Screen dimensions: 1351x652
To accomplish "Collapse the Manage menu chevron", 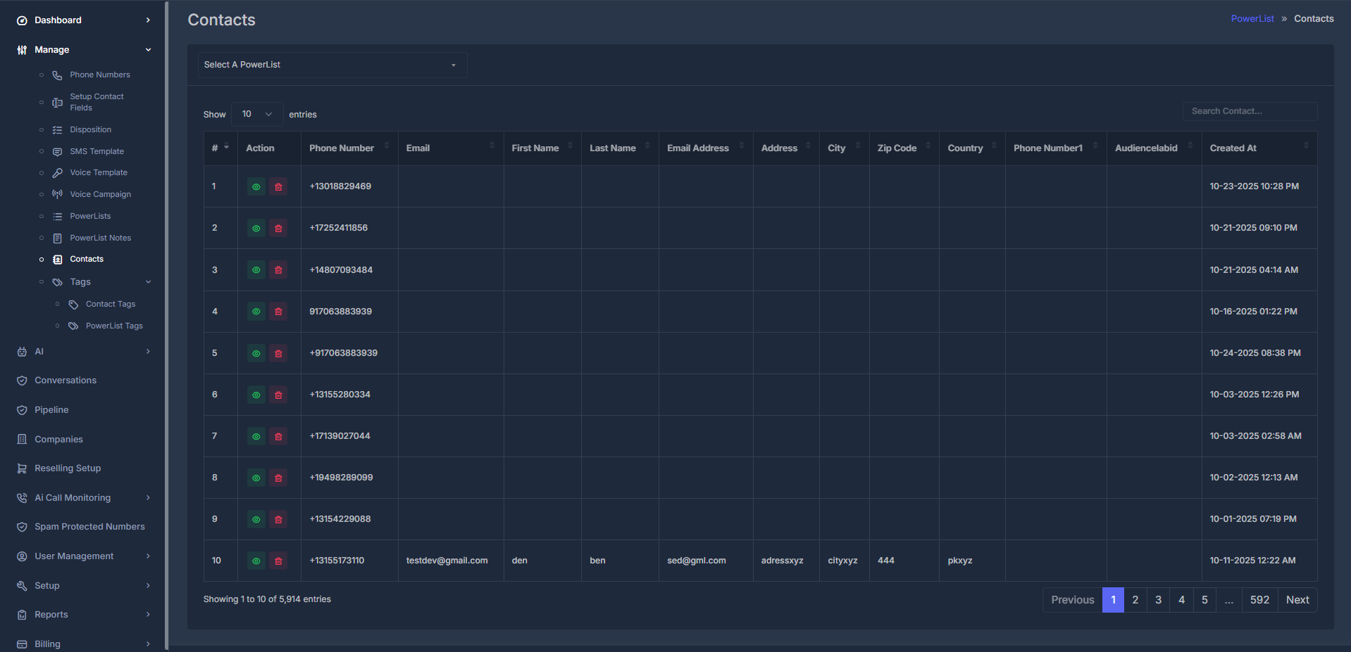I will coord(148,49).
